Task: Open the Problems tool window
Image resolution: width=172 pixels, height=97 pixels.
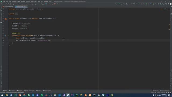Action: click(12, 91)
